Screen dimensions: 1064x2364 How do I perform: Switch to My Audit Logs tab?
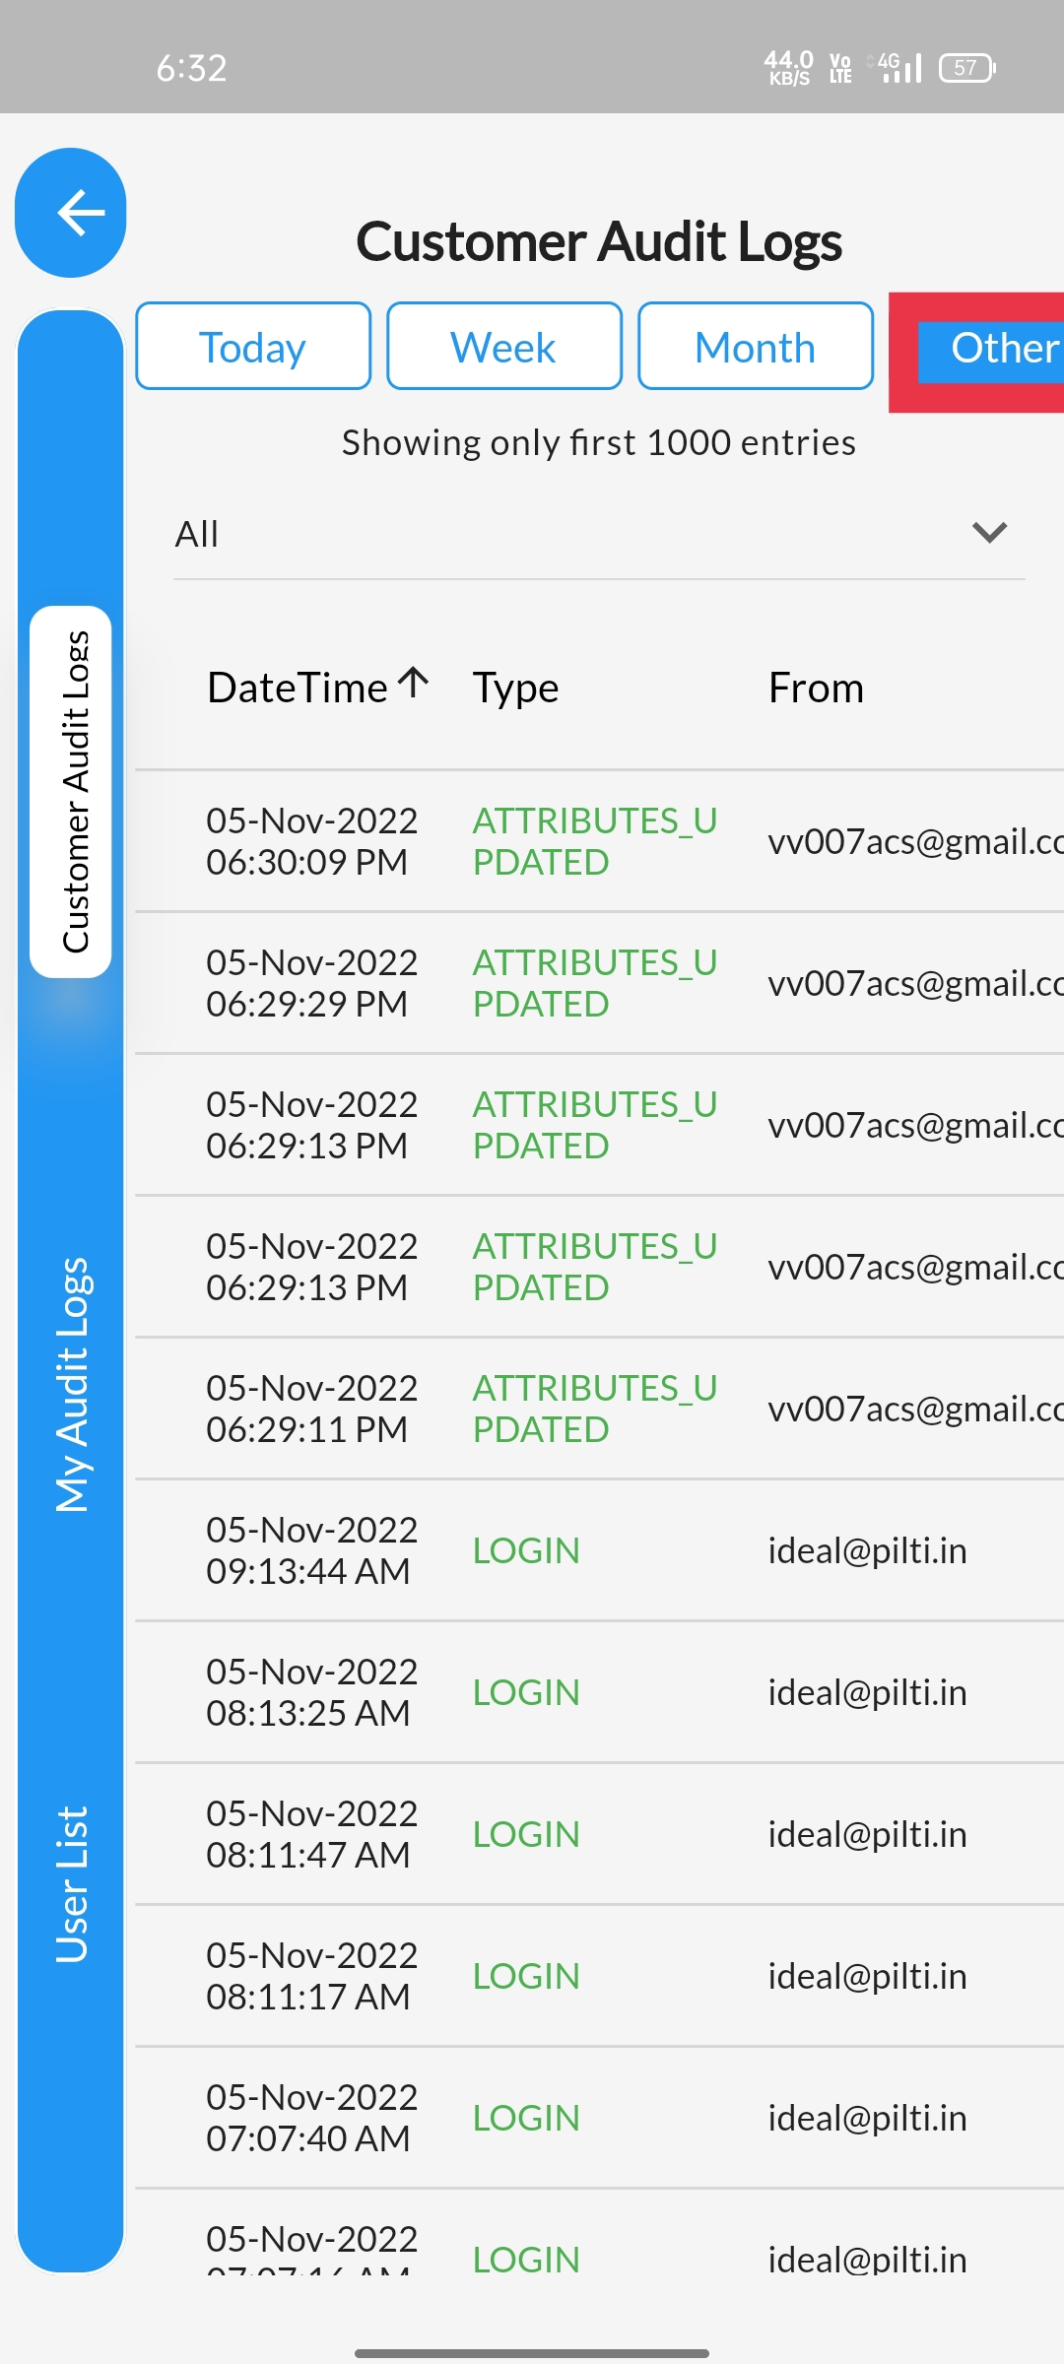point(72,1384)
